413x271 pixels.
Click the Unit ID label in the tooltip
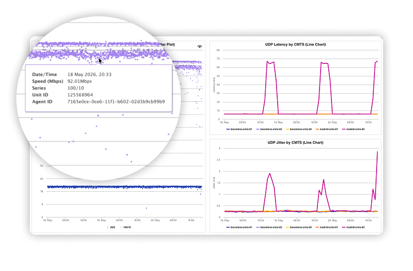pyautogui.click(x=40, y=95)
